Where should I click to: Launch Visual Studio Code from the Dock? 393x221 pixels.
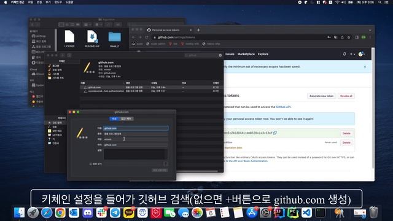306,213
